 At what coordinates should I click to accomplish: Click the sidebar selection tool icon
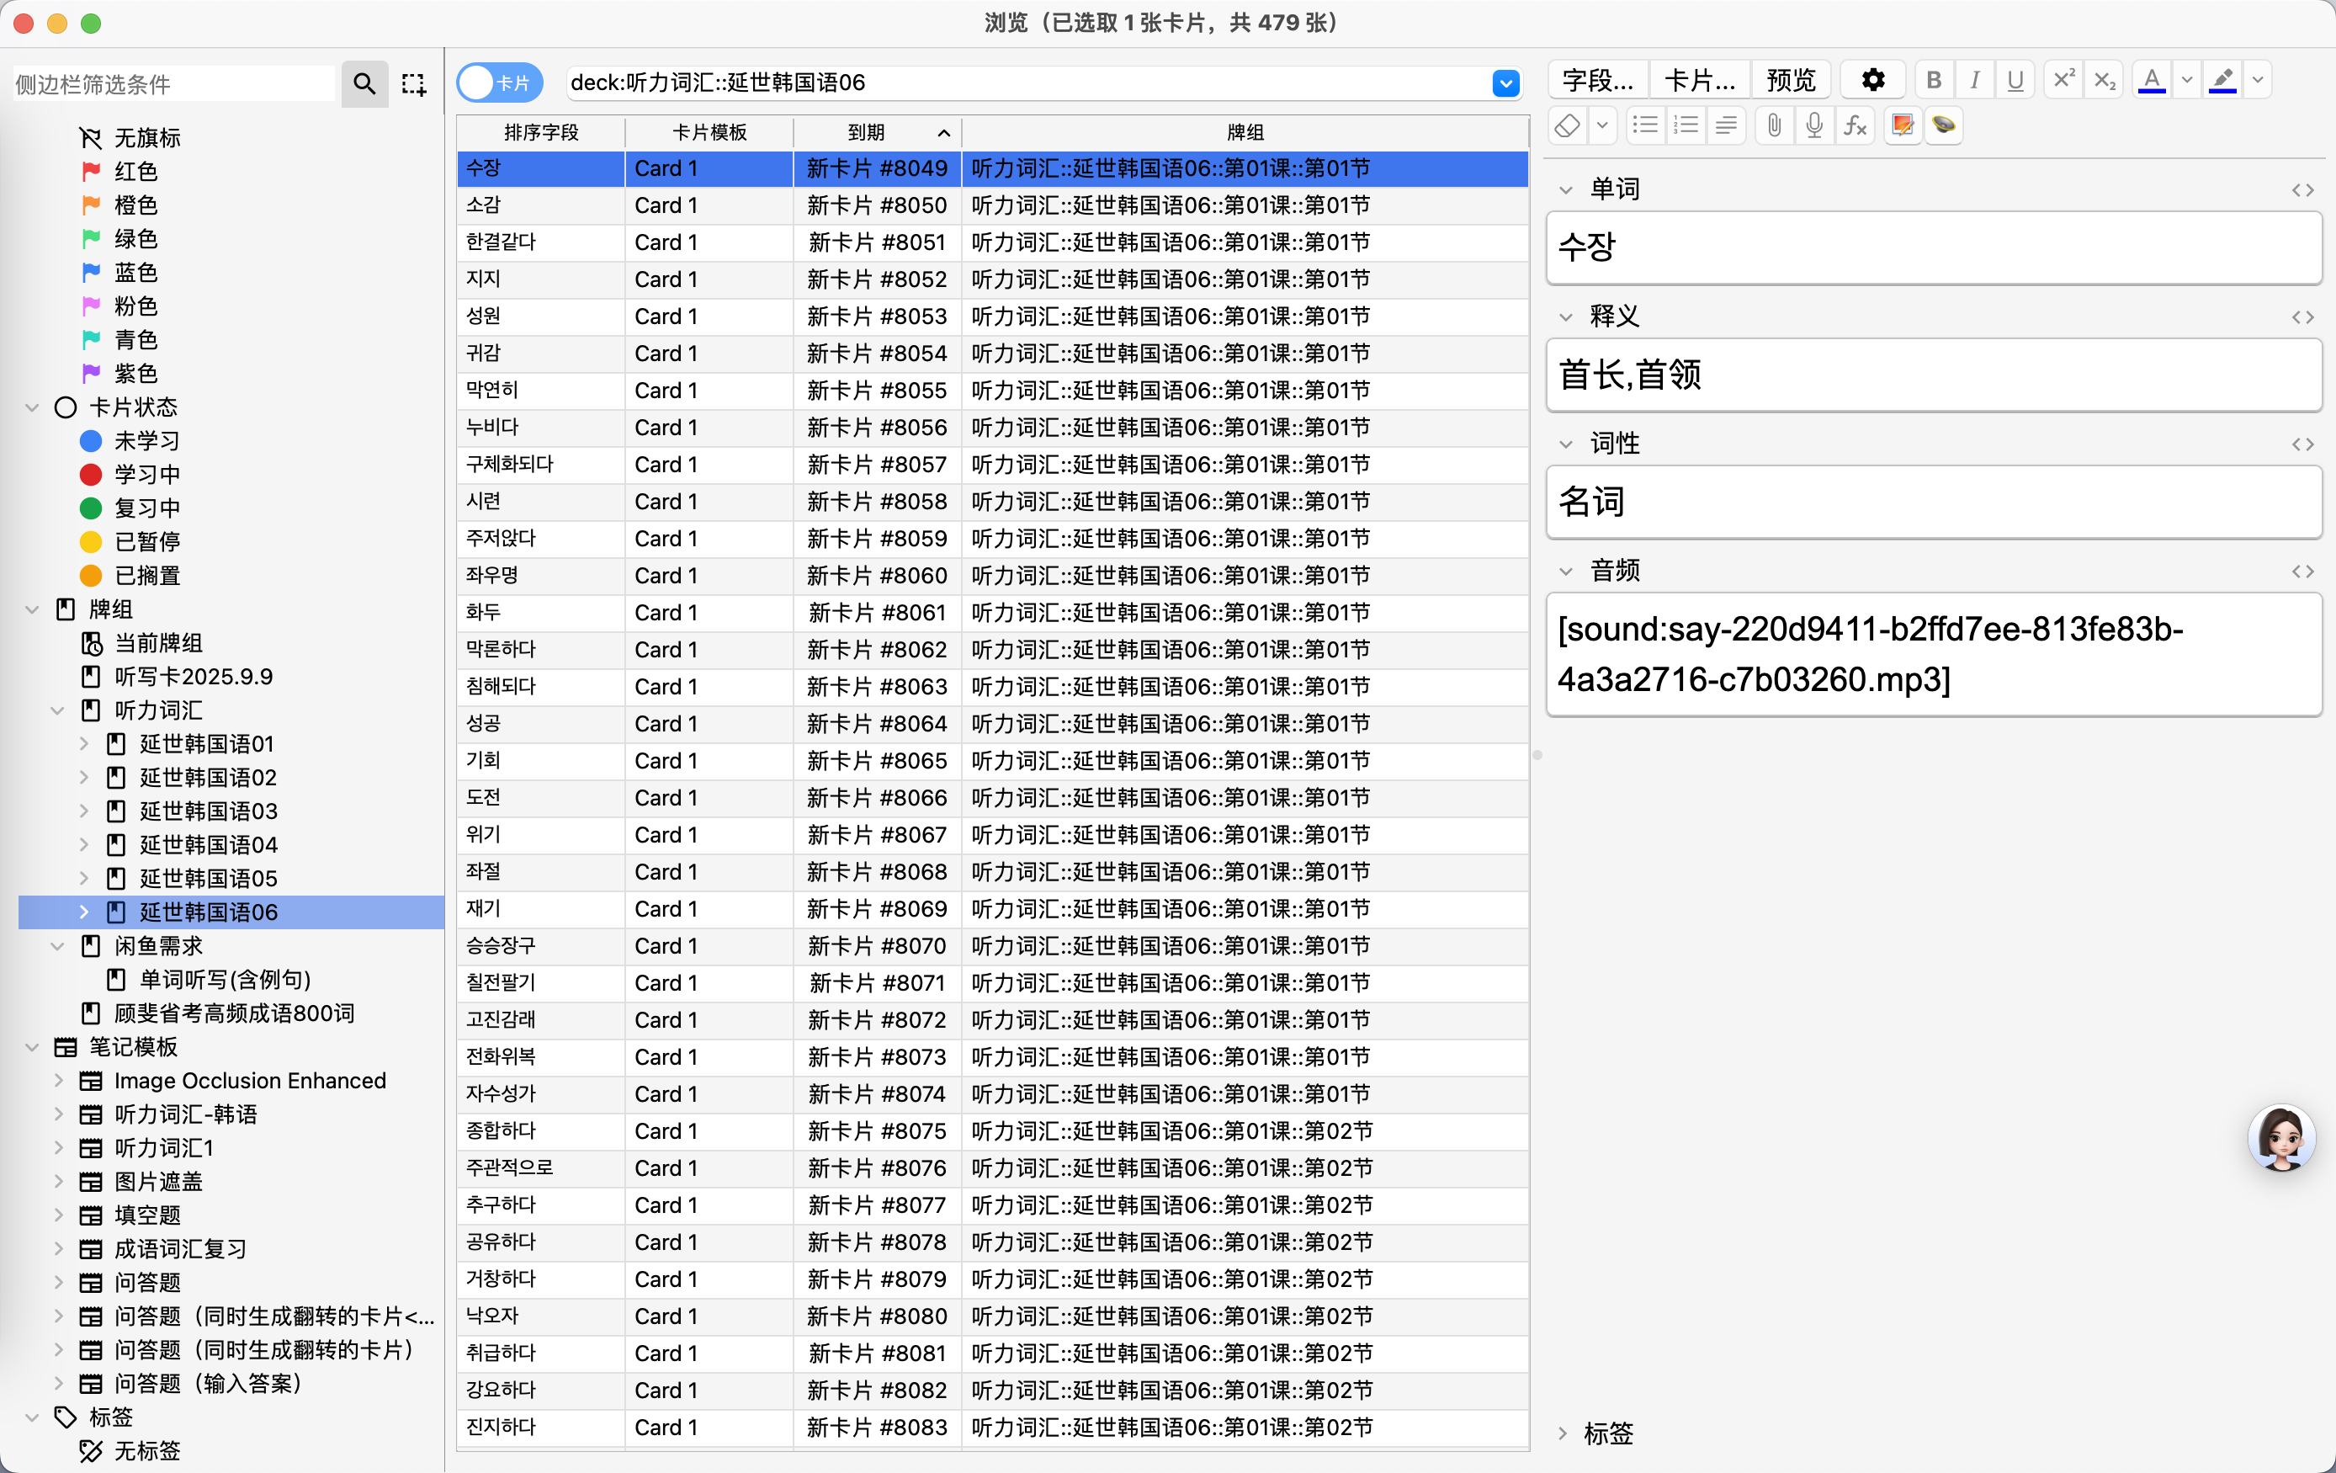[414, 83]
